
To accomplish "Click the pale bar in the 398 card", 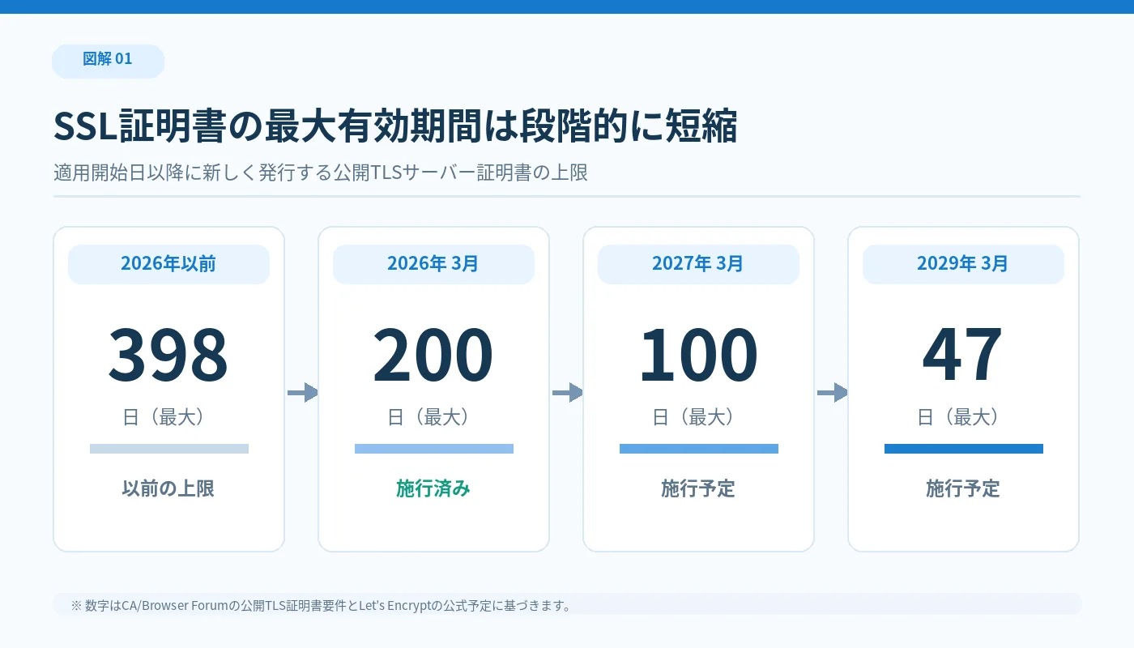I will coord(169,449).
